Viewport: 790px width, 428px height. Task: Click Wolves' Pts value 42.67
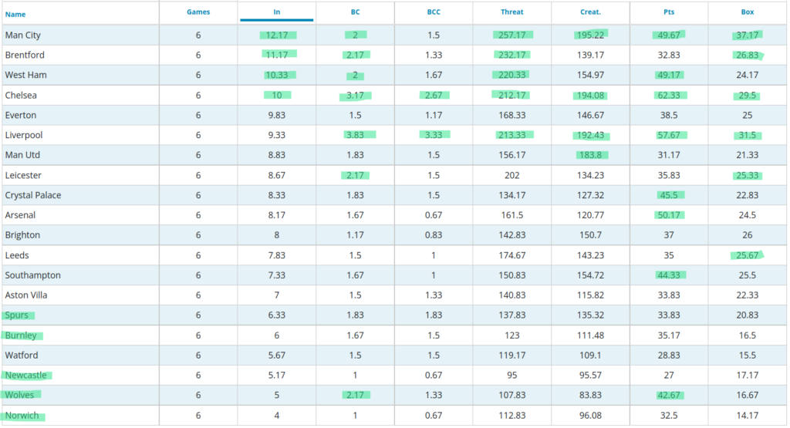[x=669, y=396]
